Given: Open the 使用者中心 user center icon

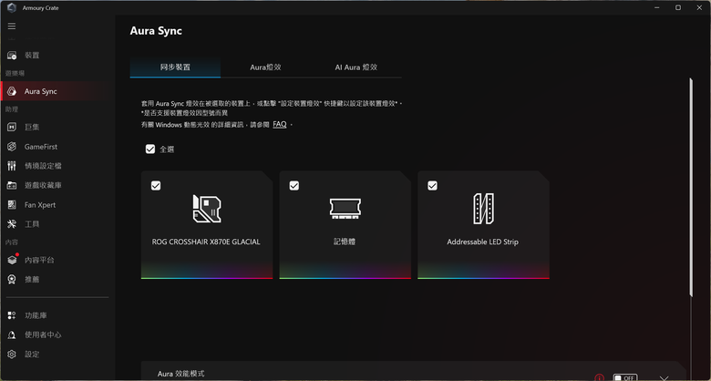Looking at the screenshot, I should pos(12,335).
